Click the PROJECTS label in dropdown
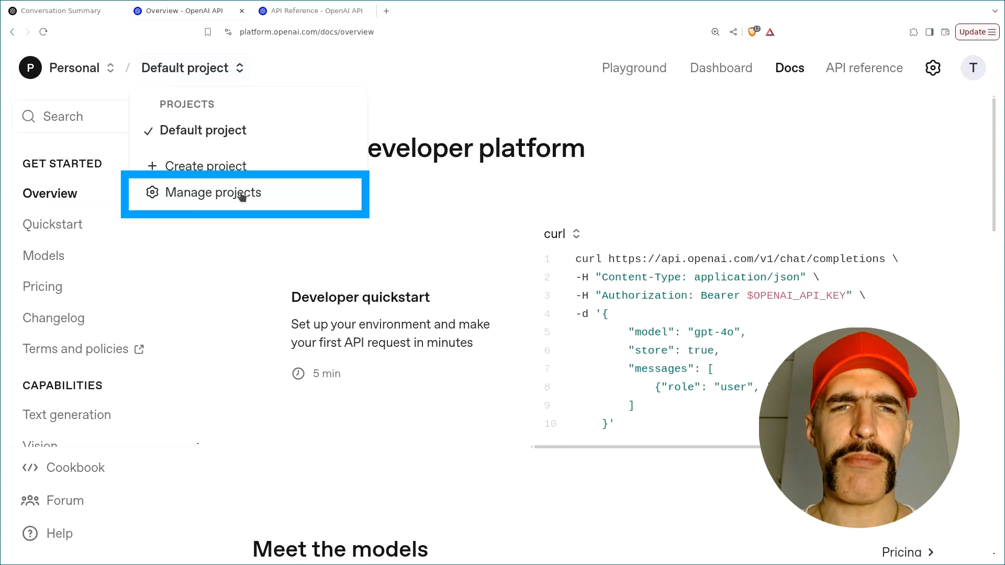Image resolution: width=1005 pixels, height=565 pixels. [x=187, y=104]
